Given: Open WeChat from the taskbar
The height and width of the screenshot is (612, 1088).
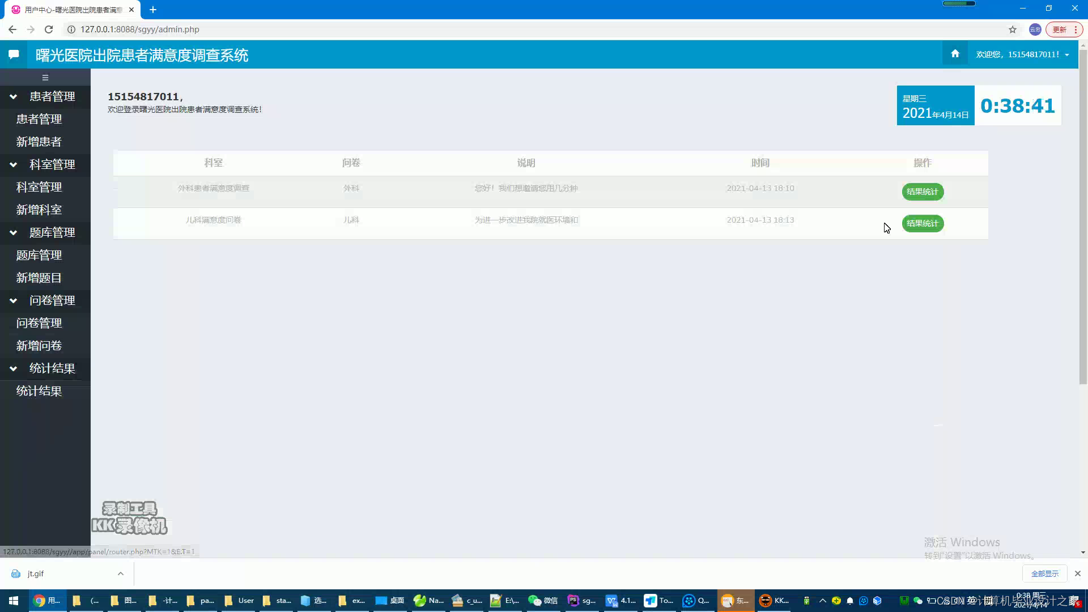Looking at the screenshot, I should tap(542, 601).
